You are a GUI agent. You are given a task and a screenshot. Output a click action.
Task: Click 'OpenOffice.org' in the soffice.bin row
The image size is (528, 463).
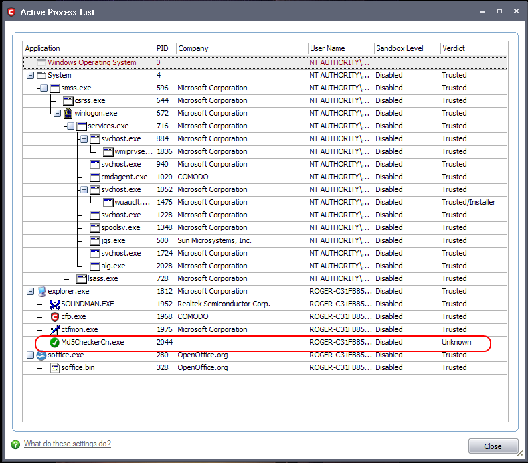(x=203, y=368)
